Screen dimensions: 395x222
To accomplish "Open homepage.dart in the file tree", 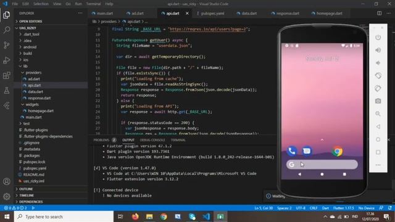I will 41,111.
